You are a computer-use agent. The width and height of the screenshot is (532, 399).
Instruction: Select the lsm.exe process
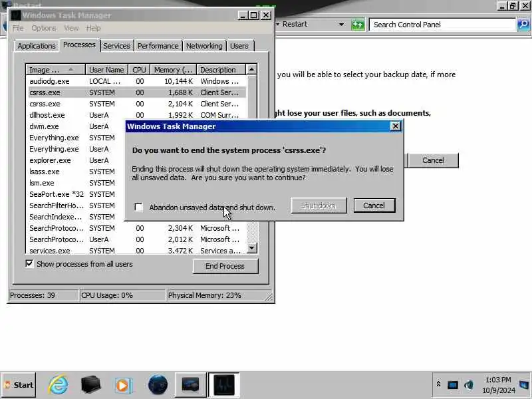tap(75, 183)
